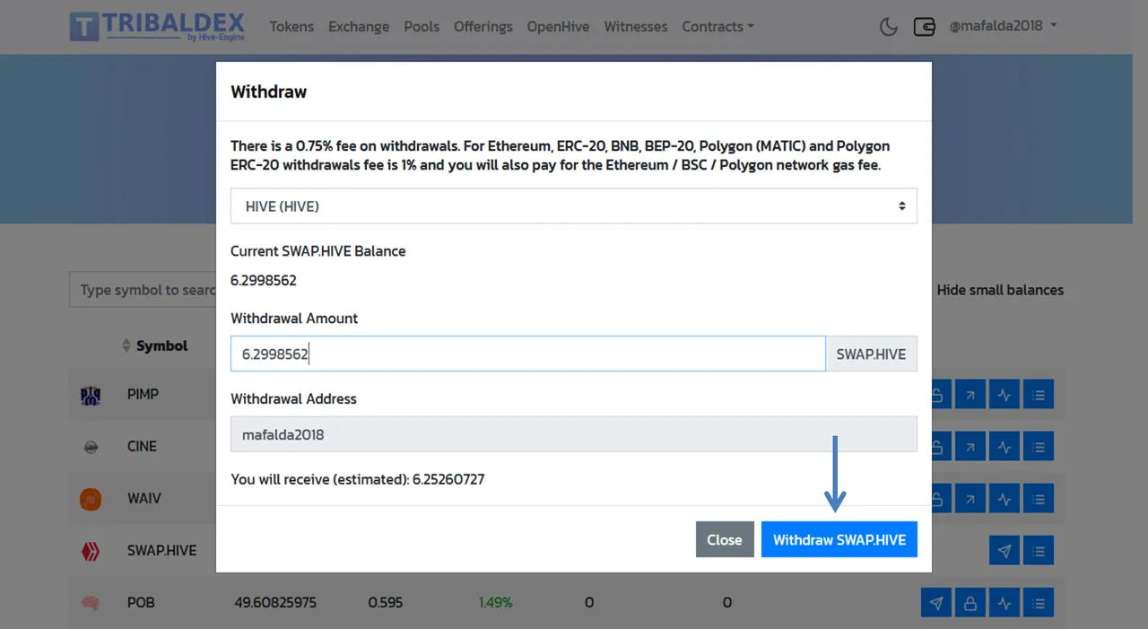Image resolution: width=1148 pixels, height=629 pixels.
Task: Select the POB symbol name
Action: (141, 602)
